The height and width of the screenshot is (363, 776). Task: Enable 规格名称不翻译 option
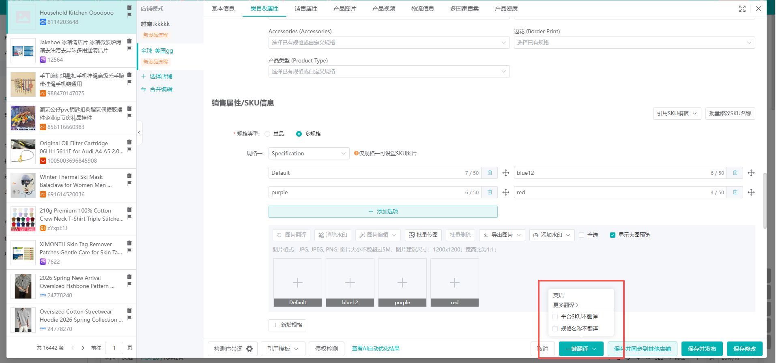click(555, 329)
